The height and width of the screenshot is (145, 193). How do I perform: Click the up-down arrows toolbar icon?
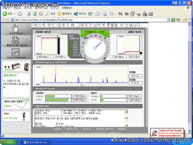click(120, 14)
